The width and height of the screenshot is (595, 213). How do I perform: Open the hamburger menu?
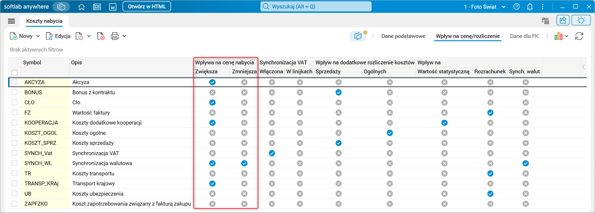click(12, 21)
